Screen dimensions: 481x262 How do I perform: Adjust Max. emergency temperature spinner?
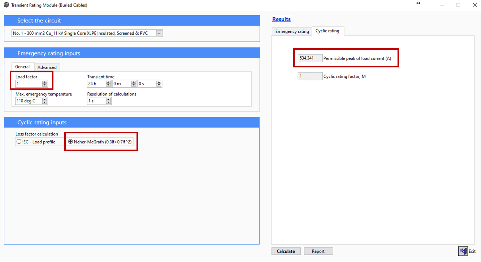click(44, 101)
